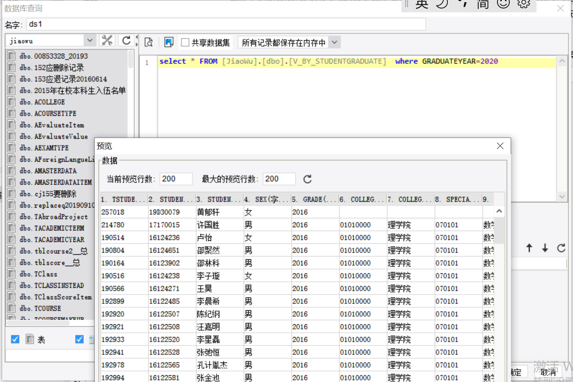Click the IME 简 simplified indicator
Image resolution: width=573 pixels, height=382 pixels.
483,4
